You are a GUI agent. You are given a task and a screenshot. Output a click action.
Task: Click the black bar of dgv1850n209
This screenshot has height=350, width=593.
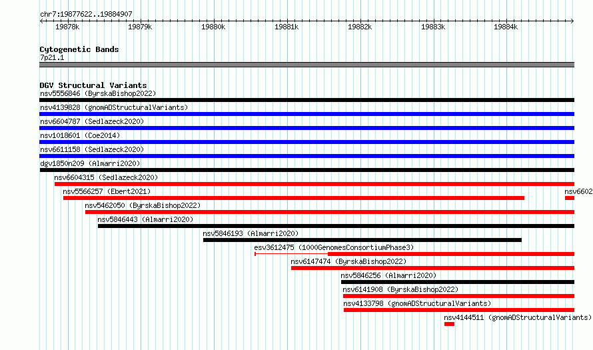point(306,170)
